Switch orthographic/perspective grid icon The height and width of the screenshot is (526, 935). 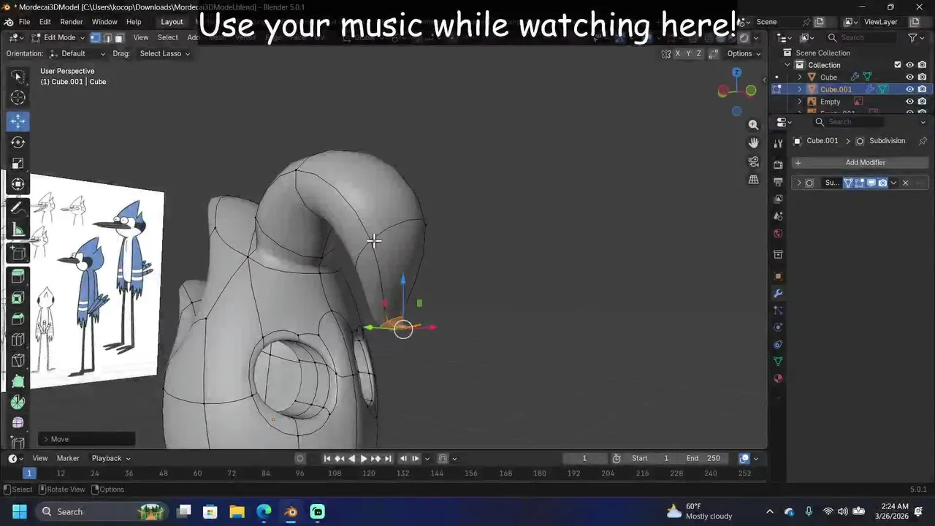pos(754,180)
